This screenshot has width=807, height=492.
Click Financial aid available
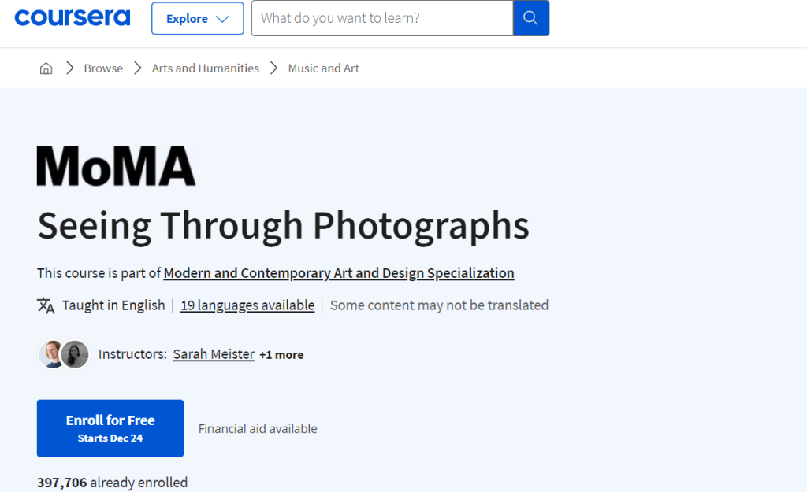258,428
